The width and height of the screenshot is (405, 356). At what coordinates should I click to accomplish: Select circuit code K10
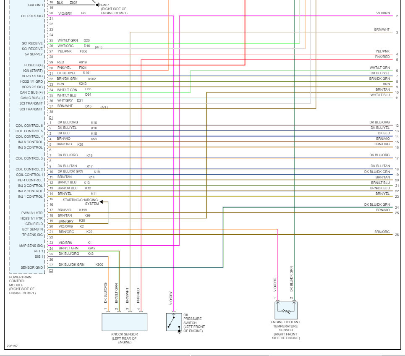[94, 123]
